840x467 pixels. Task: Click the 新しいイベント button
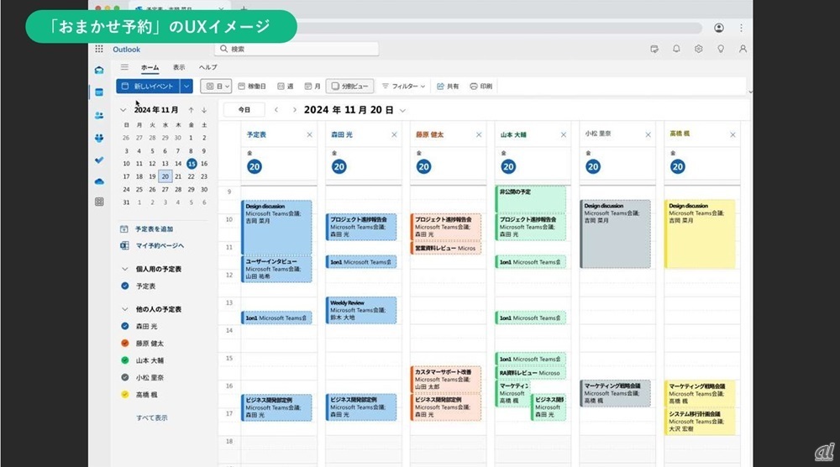click(148, 87)
